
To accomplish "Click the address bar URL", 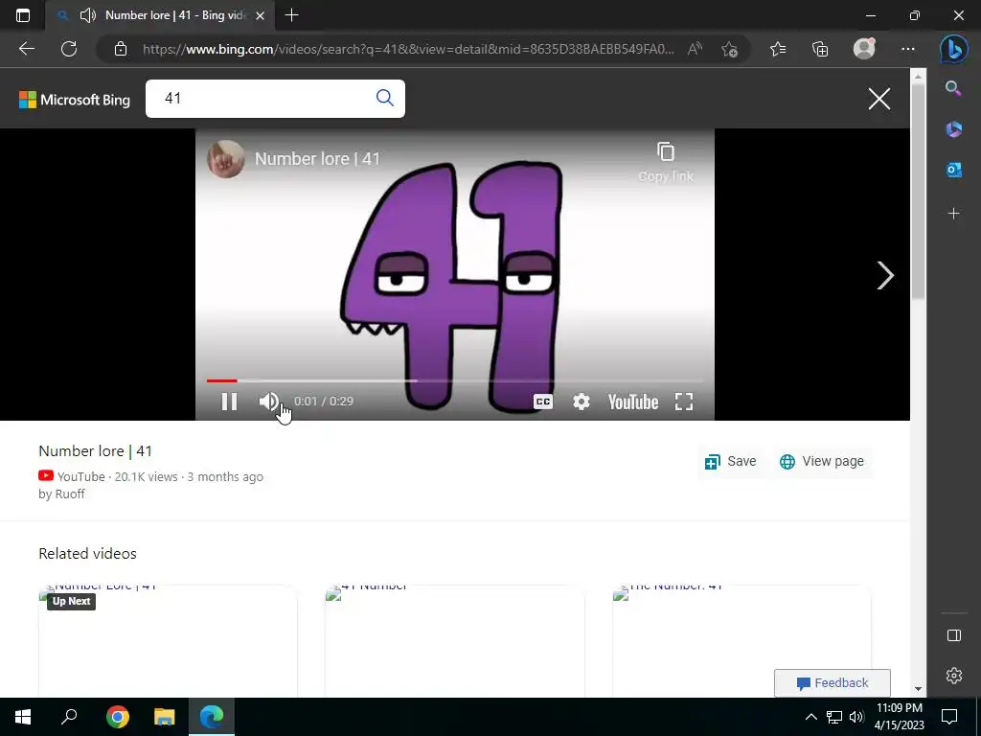I will coord(408,49).
